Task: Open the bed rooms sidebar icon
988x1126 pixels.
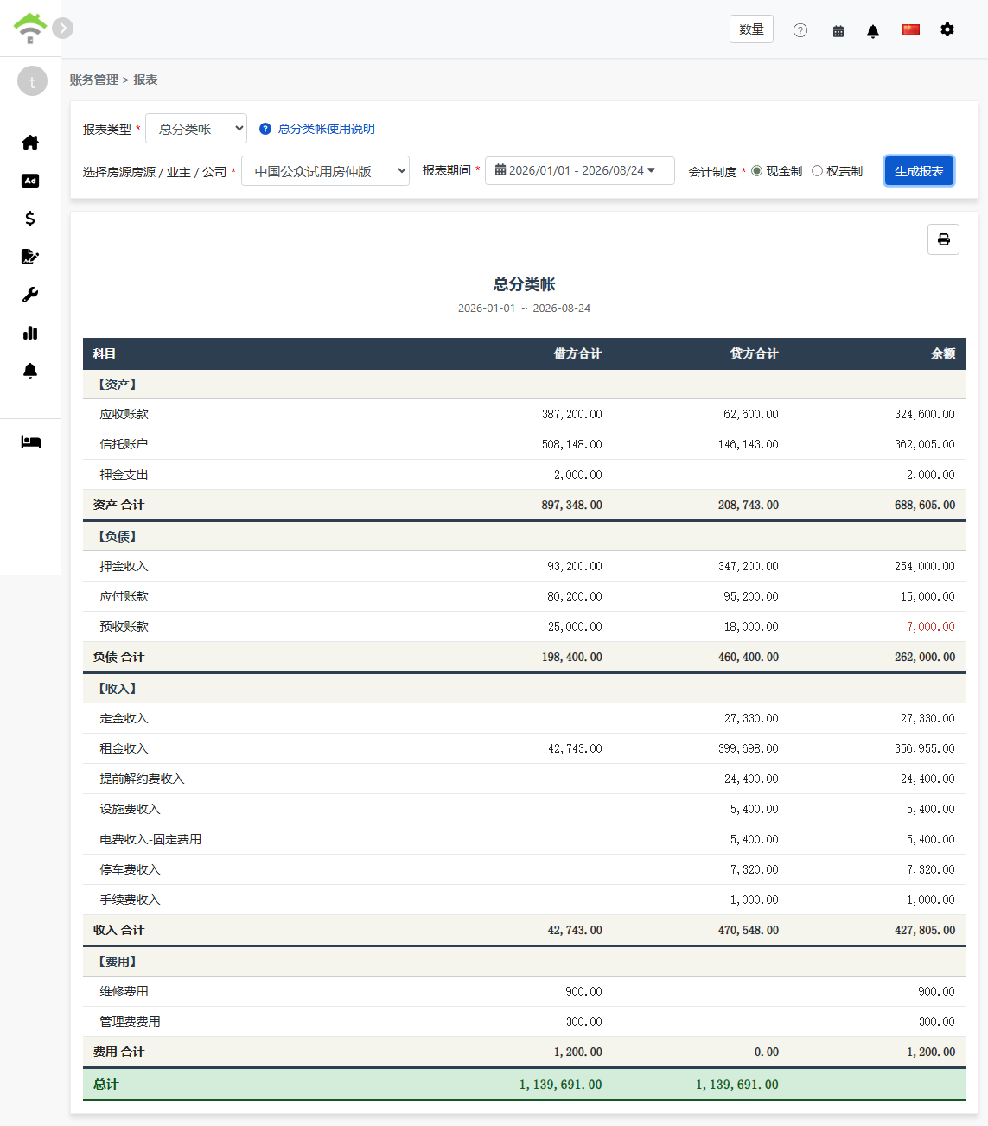Action: tap(30, 442)
